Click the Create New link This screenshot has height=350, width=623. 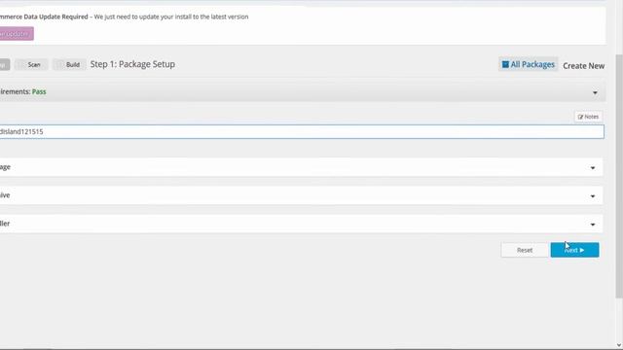583,66
